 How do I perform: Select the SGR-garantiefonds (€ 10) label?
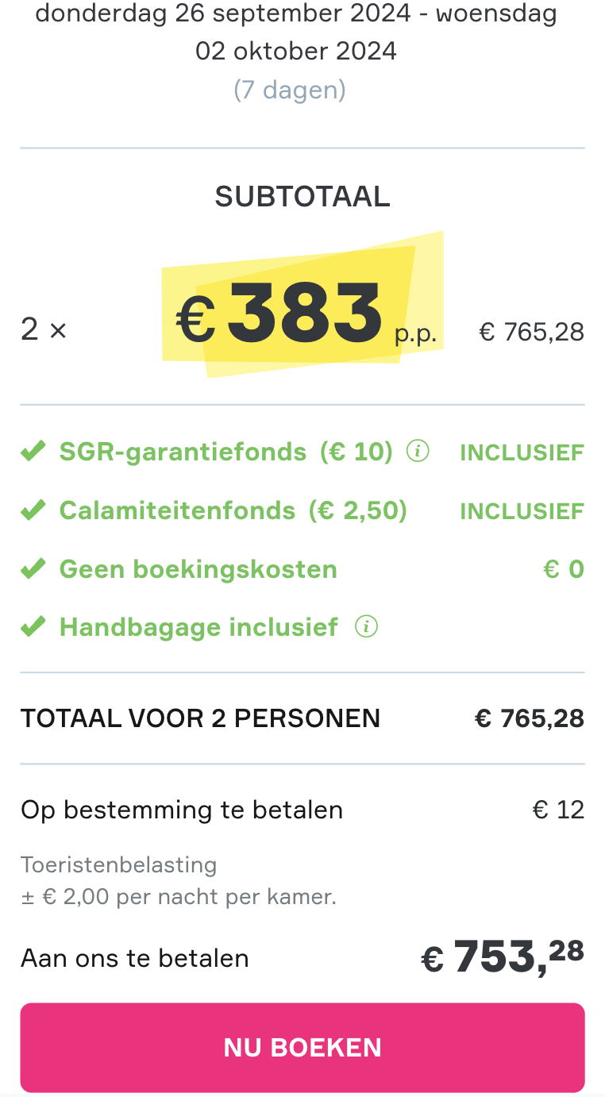226,452
